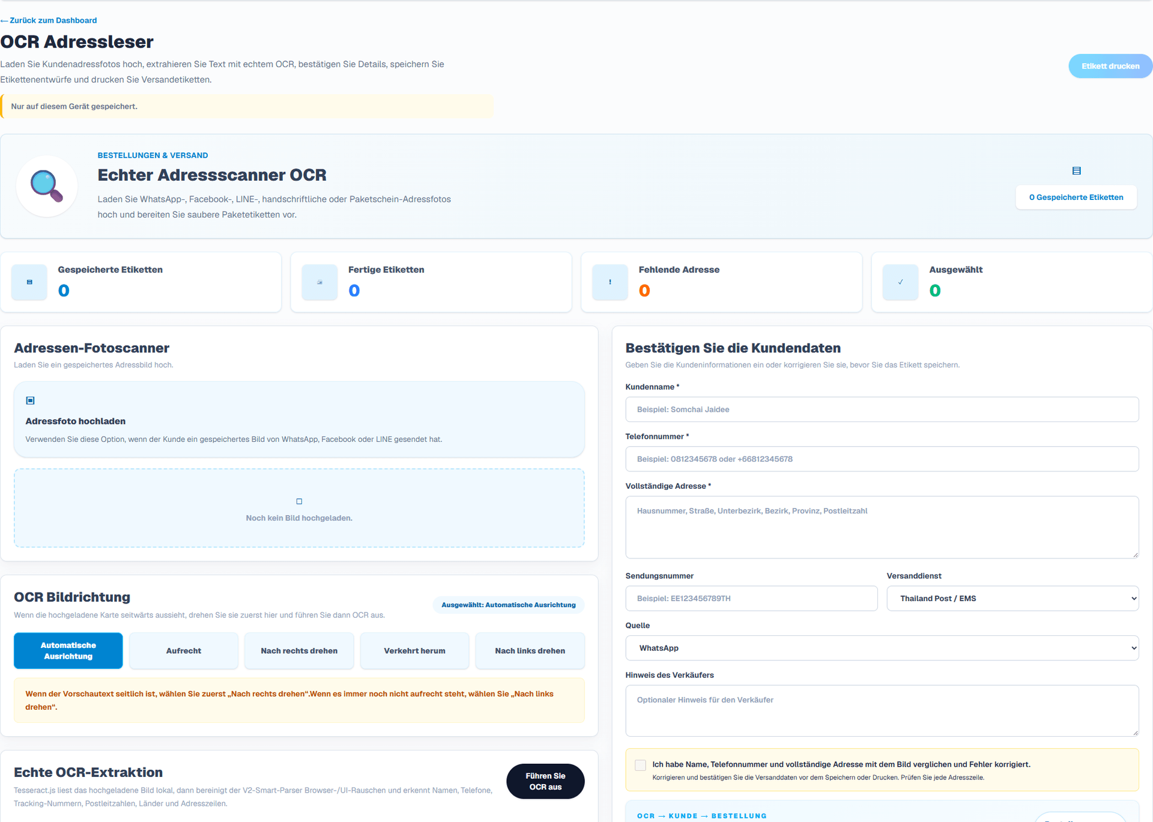This screenshot has height=822, width=1153.
Task: Click the Nur auf diesem Gerät gespeichert notice
Action: [x=247, y=106]
